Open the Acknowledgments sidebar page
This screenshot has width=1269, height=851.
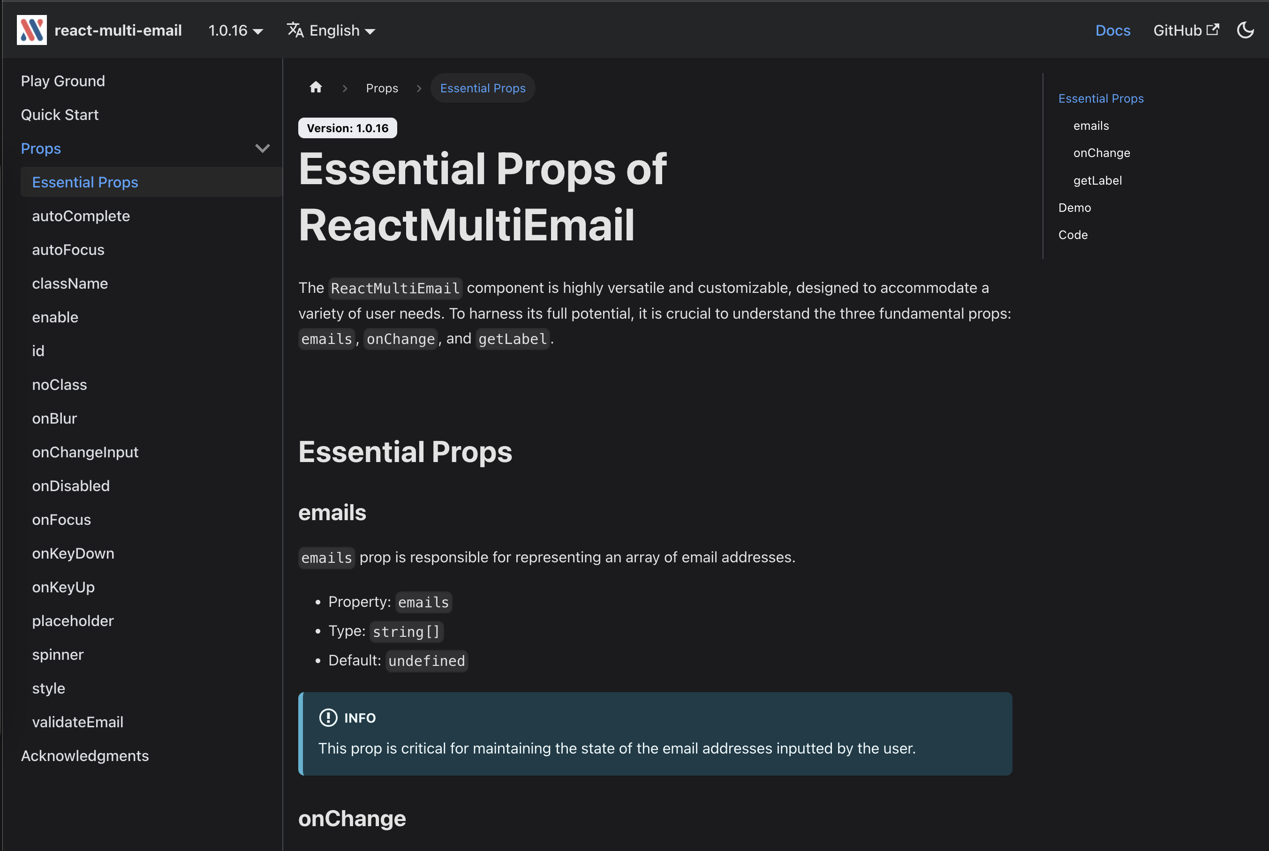click(85, 755)
